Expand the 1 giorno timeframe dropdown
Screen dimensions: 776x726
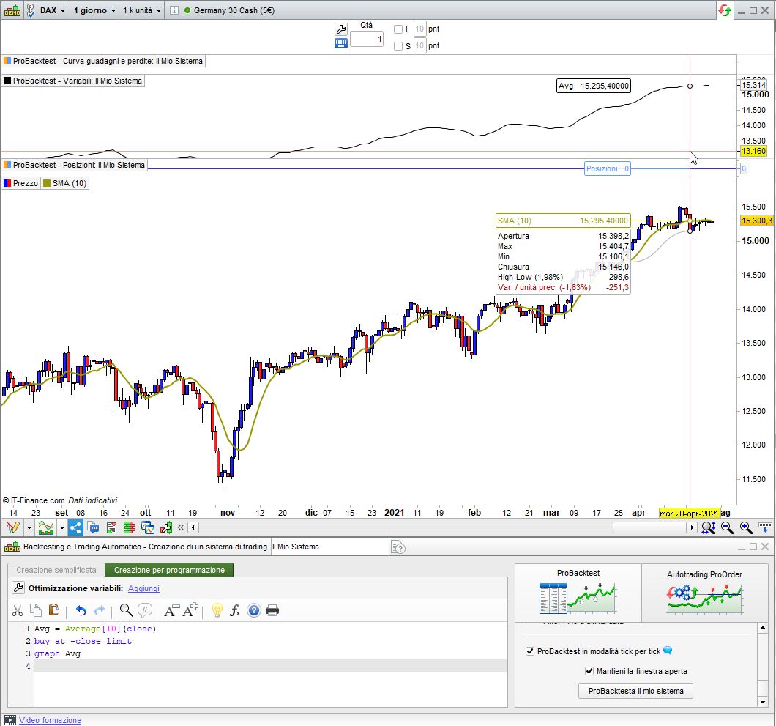[x=94, y=10]
